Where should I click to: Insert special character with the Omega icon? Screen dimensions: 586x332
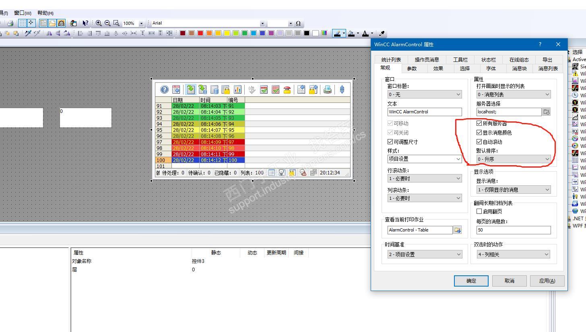(x=298, y=23)
